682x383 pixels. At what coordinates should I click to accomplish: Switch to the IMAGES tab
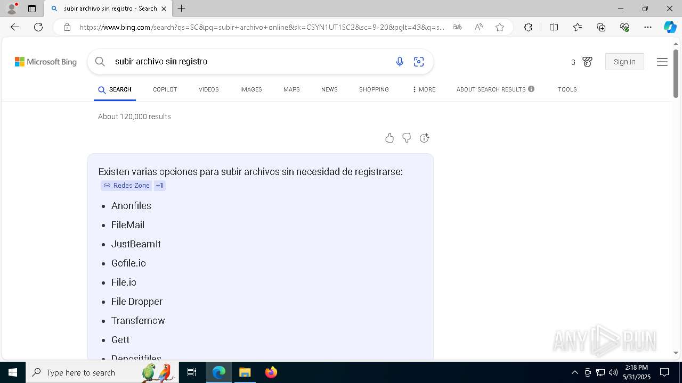click(x=251, y=89)
